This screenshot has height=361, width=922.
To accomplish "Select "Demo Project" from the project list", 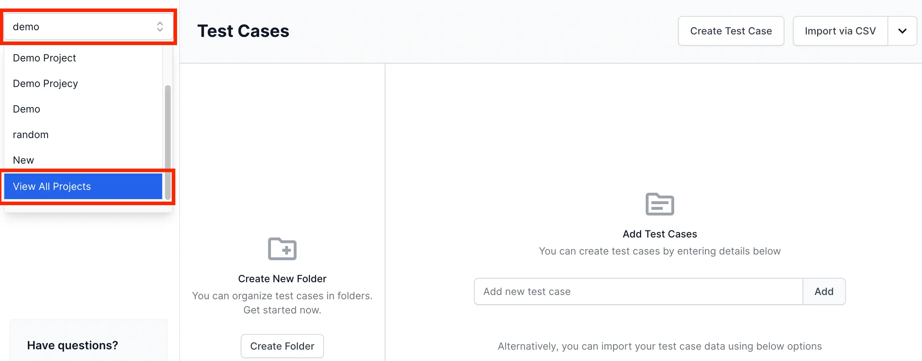I will [44, 58].
